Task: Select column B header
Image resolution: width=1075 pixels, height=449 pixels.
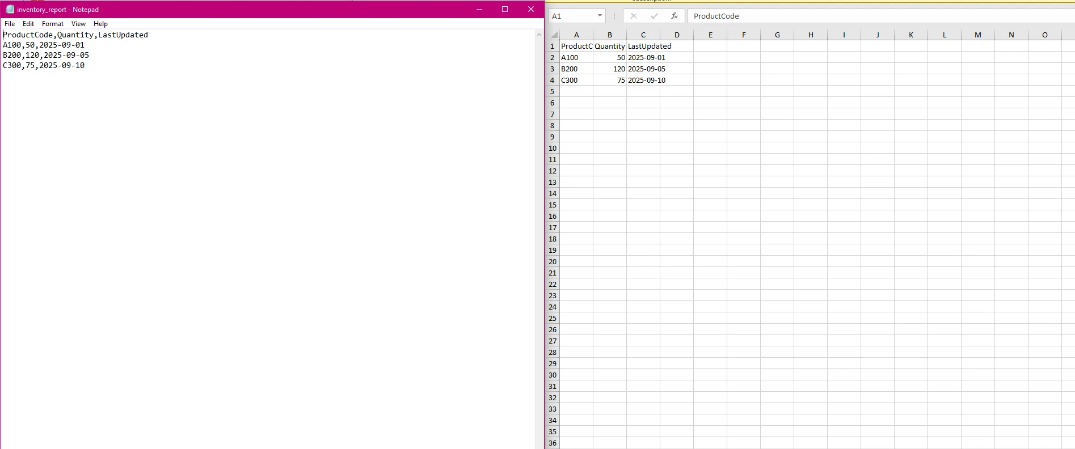Action: (610, 35)
